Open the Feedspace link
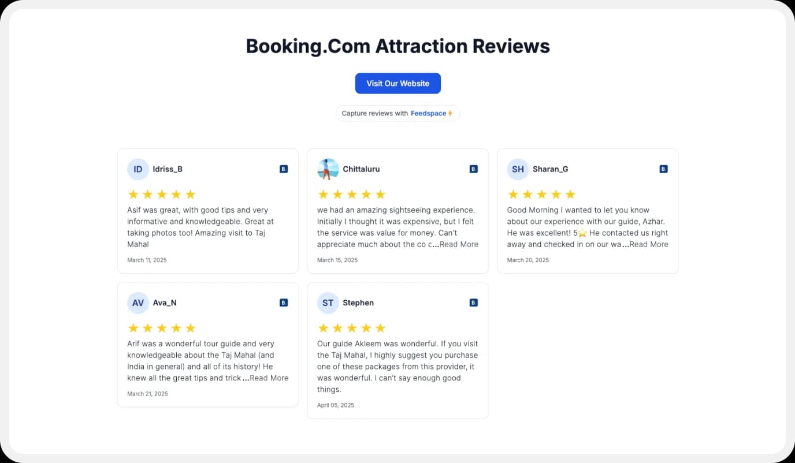 tap(429, 113)
